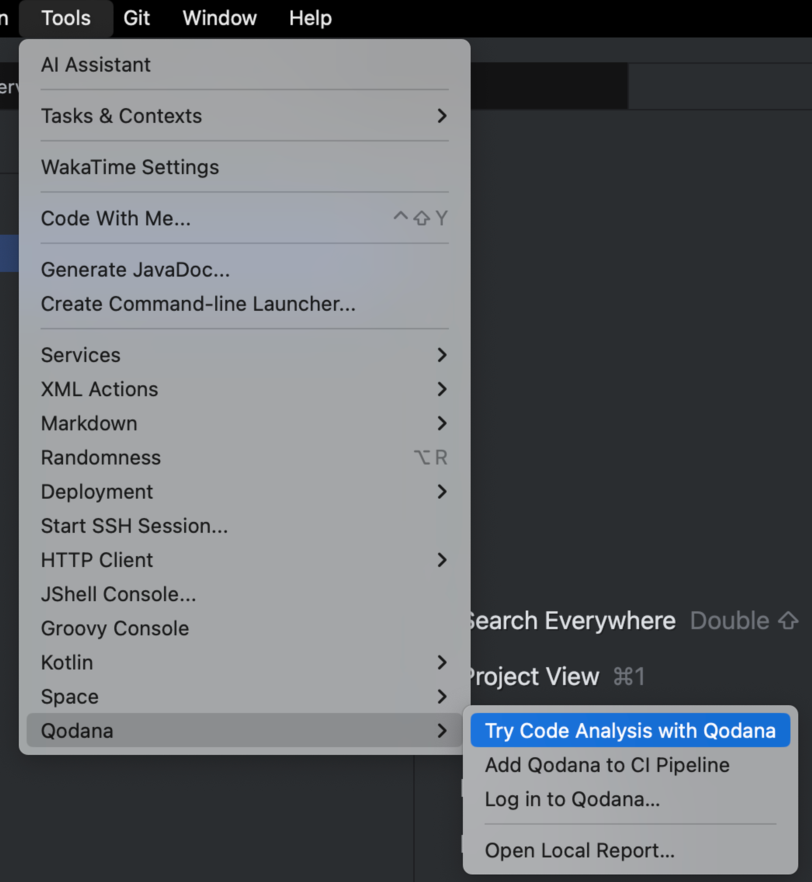Choose Open Local Report… in Qodana submenu
This screenshot has width=812, height=882.
[579, 850]
